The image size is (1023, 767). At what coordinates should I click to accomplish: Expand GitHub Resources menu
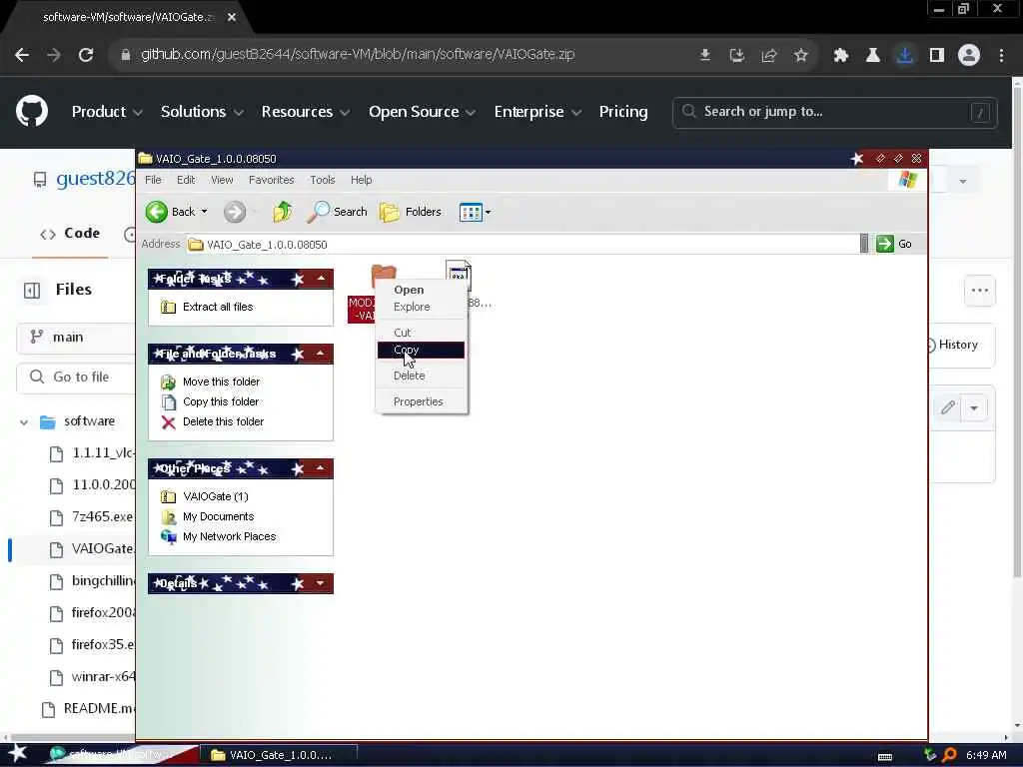306,112
